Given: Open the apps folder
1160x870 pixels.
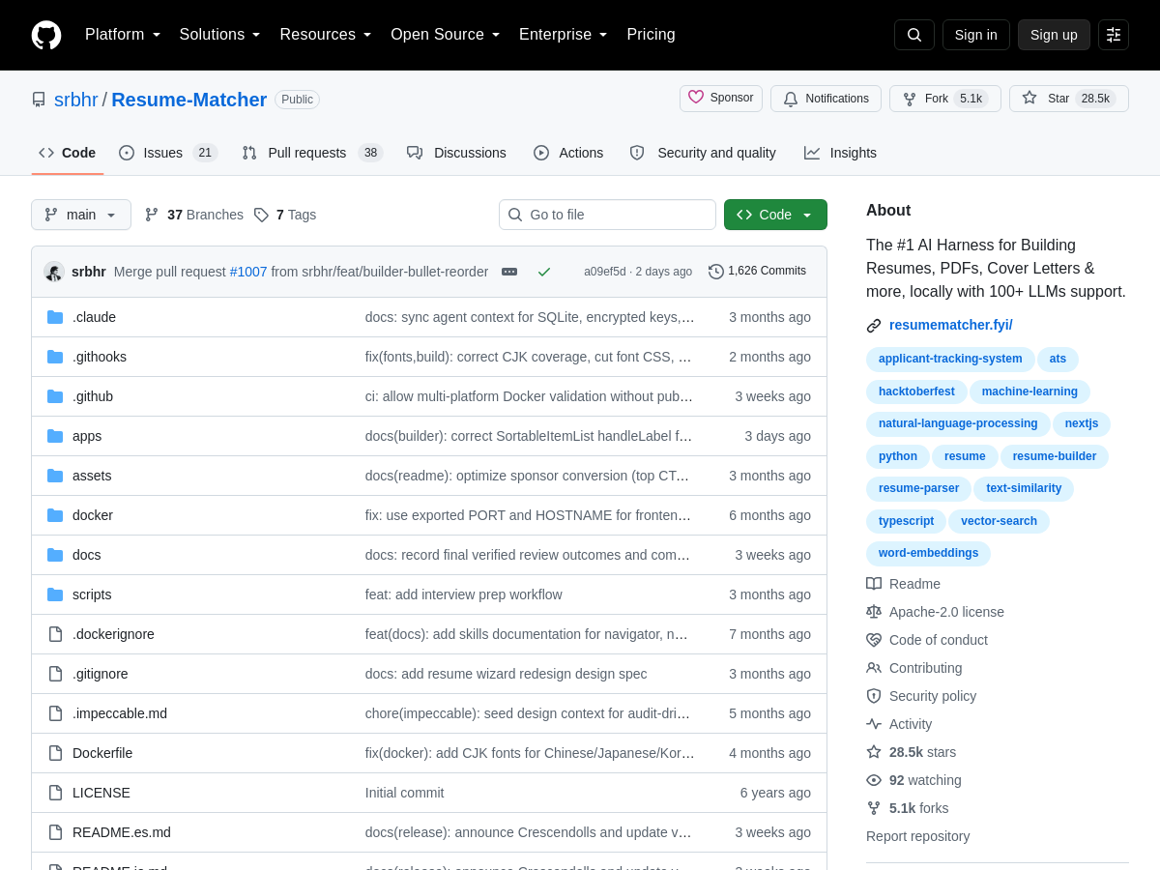Looking at the screenshot, I should click(87, 436).
